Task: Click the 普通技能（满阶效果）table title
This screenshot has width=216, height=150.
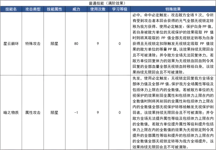Action: point(107,3)
